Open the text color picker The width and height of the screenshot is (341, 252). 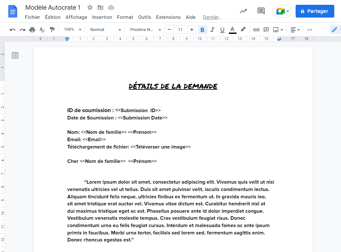coord(232,30)
